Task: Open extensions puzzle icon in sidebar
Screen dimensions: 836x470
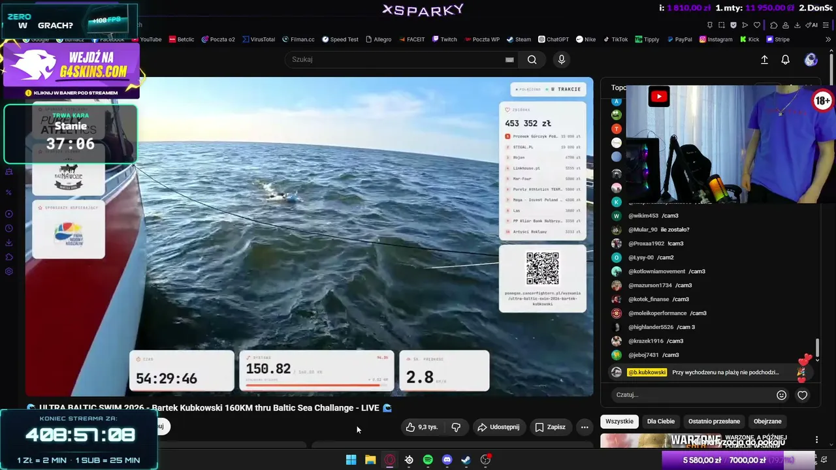Action: coord(9,257)
